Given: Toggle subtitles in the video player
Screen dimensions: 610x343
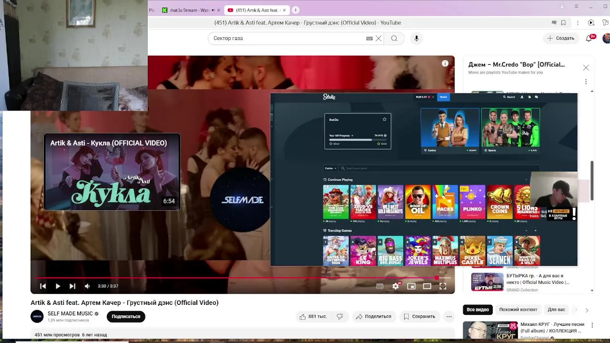Looking at the screenshot, I should tap(380, 286).
